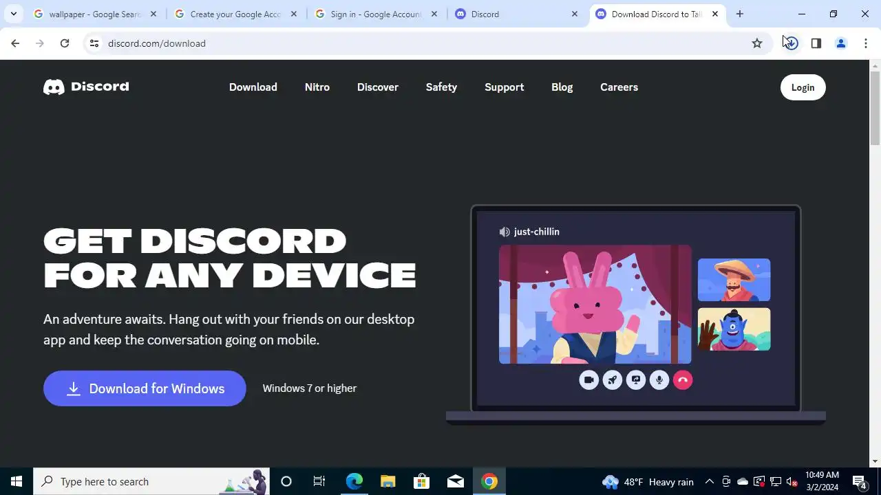Click the taskbar search box
The width and height of the screenshot is (881, 495).
151,481
